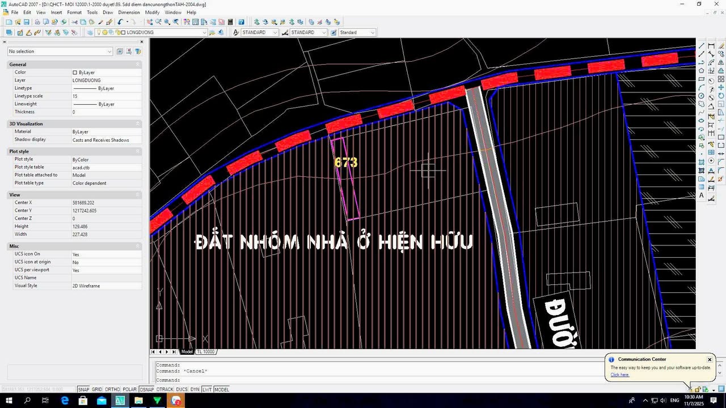Click the Erase tool on the Modify toolbar
Screen dimensions: 726x408
point(720,46)
